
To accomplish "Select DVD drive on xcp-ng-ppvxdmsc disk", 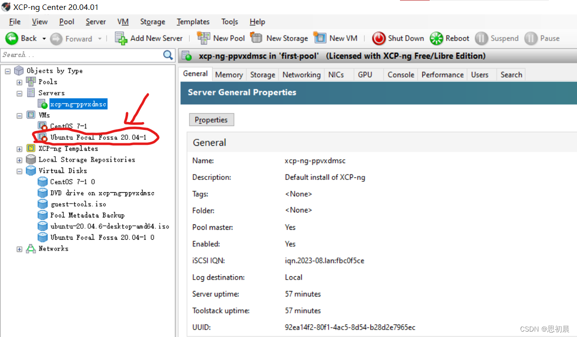I will (x=102, y=193).
